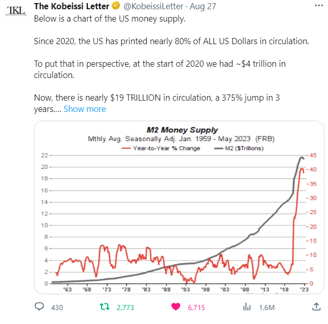This screenshot has height=324, width=328.
Task: Click the red Year-to-Year % Change legend line
Action: 126,148
